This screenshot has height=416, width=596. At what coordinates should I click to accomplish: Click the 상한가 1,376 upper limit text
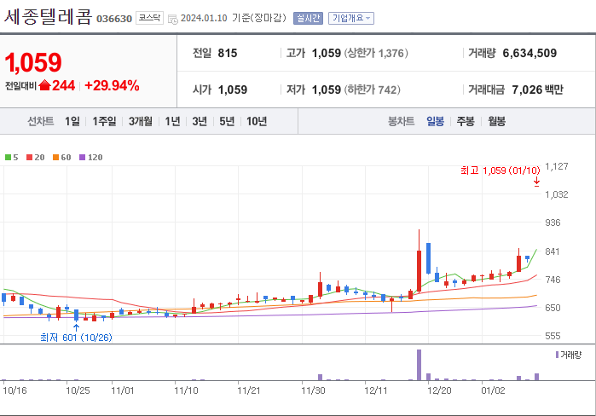click(x=376, y=53)
